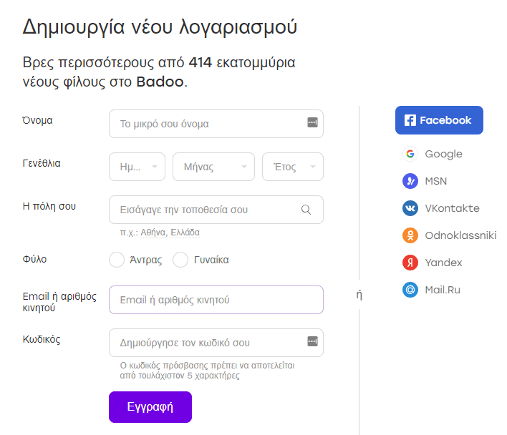Select the Γυναίκα gender radio button

tap(180, 260)
